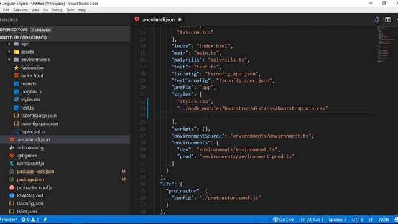
Task: Open karma.conf.js in the Explorer
Action: click(x=30, y=164)
